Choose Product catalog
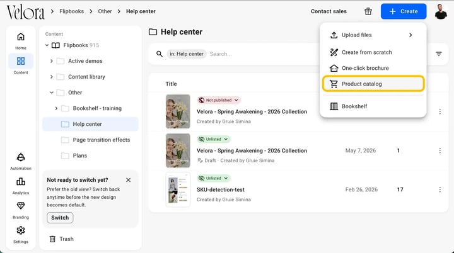The image size is (454, 253). pos(373,84)
